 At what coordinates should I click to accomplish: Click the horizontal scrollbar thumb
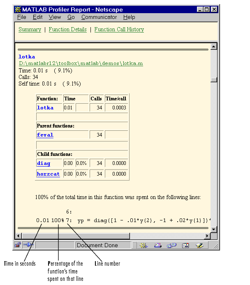coord(76,236)
